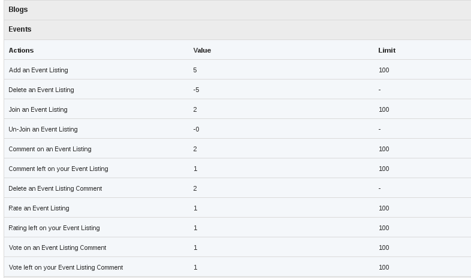Screen dimensions: 471x278
Task: Select 'Comment left on your Event Listing'
Action: point(58,169)
